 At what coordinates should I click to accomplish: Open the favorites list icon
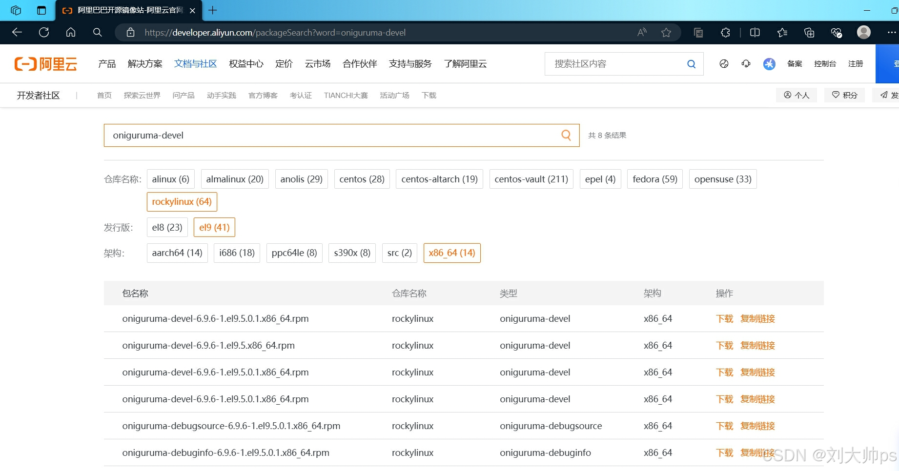[782, 33]
